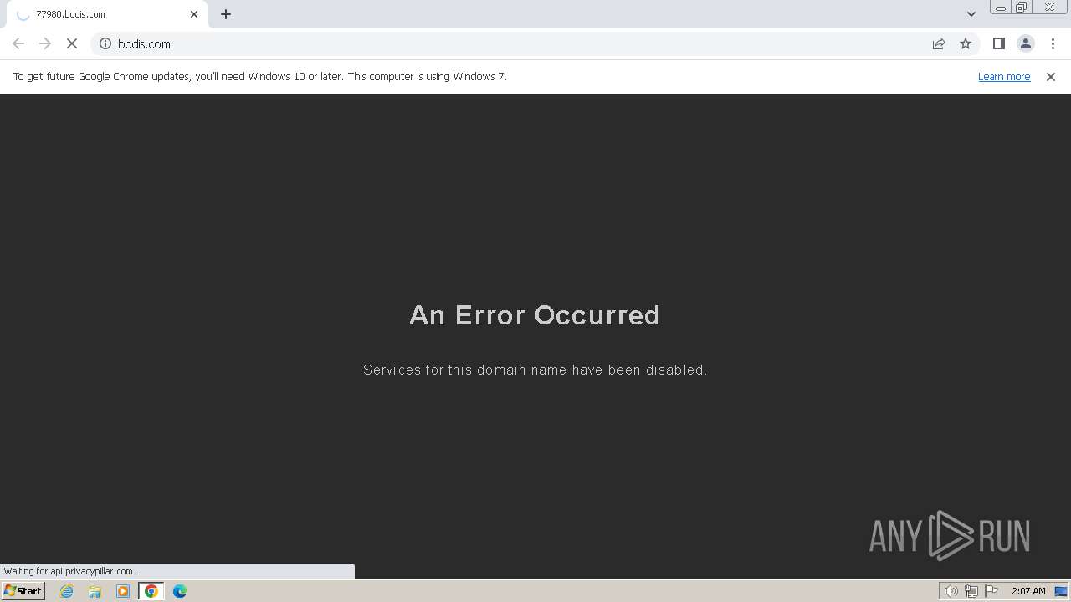Dismiss the Chrome update notification bar
Viewport: 1071px width, 602px height.
1050,76
